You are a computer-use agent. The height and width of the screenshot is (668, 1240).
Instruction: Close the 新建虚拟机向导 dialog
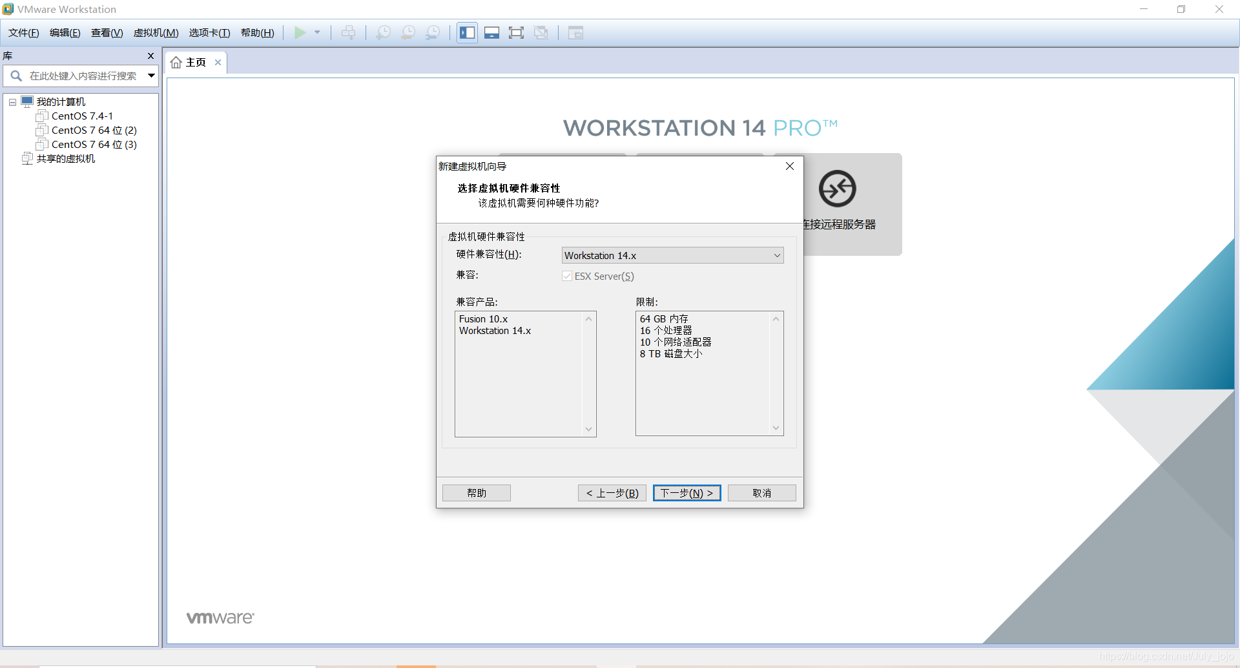[x=789, y=166]
